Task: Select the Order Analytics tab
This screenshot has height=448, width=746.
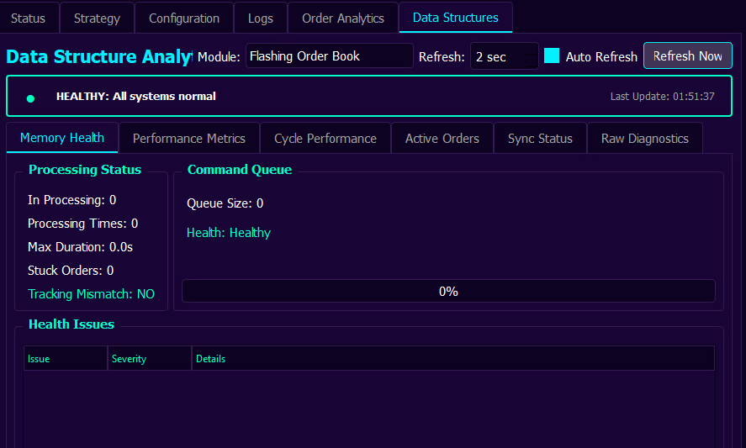Action: pyautogui.click(x=343, y=18)
